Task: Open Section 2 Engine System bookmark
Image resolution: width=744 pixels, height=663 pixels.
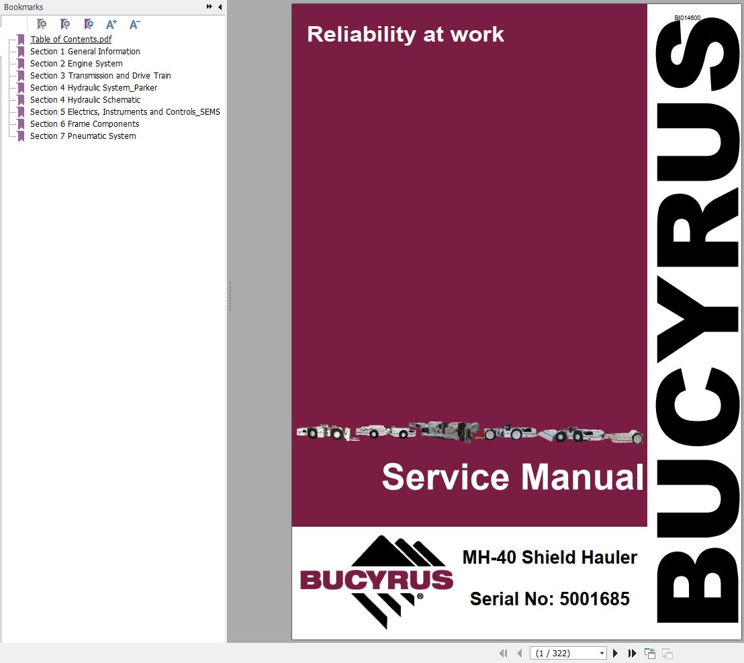Action: (x=77, y=64)
